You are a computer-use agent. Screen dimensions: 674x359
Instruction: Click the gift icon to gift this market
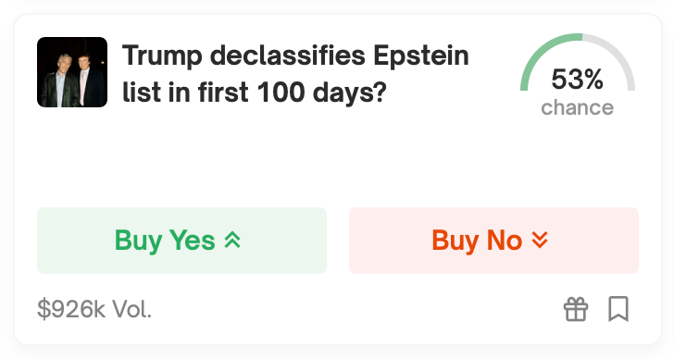[576, 309]
